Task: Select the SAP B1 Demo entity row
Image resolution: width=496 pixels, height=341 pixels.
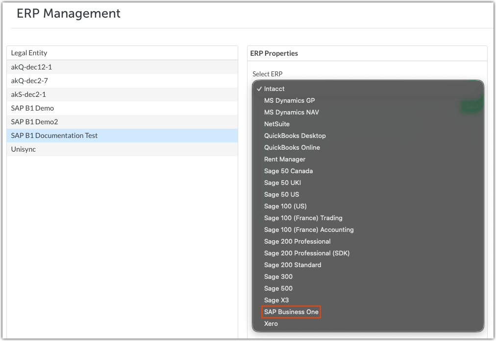Action: (122, 108)
